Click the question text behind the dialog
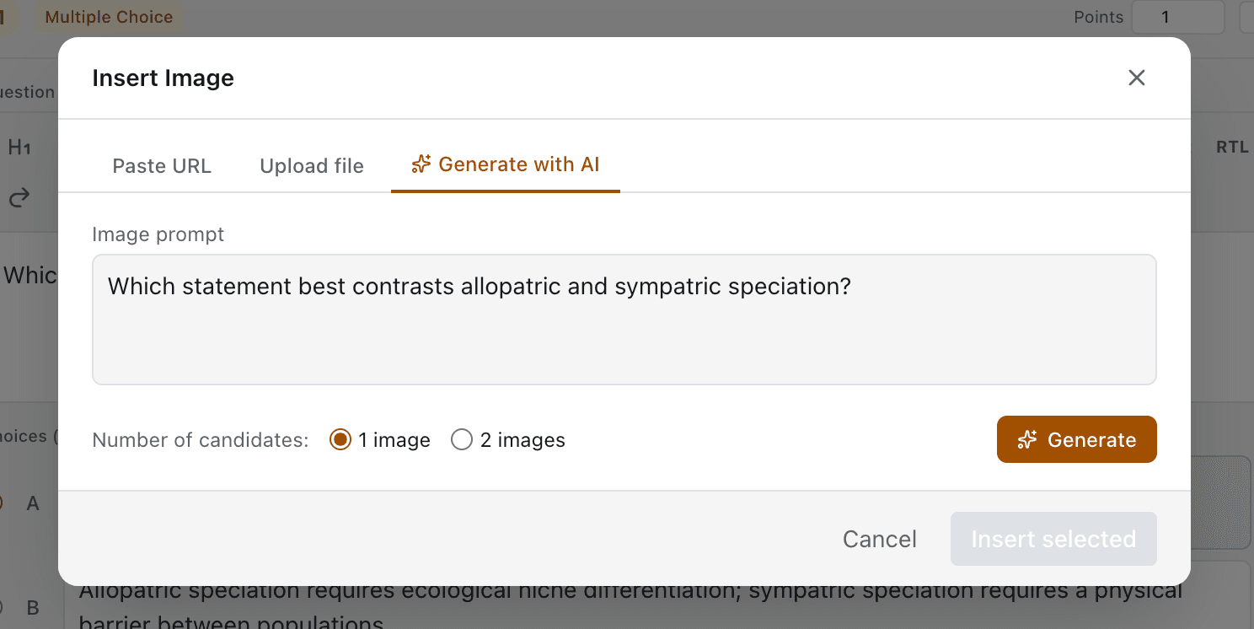This screenshot has height=629, width=1254. [x=29, y=276]
